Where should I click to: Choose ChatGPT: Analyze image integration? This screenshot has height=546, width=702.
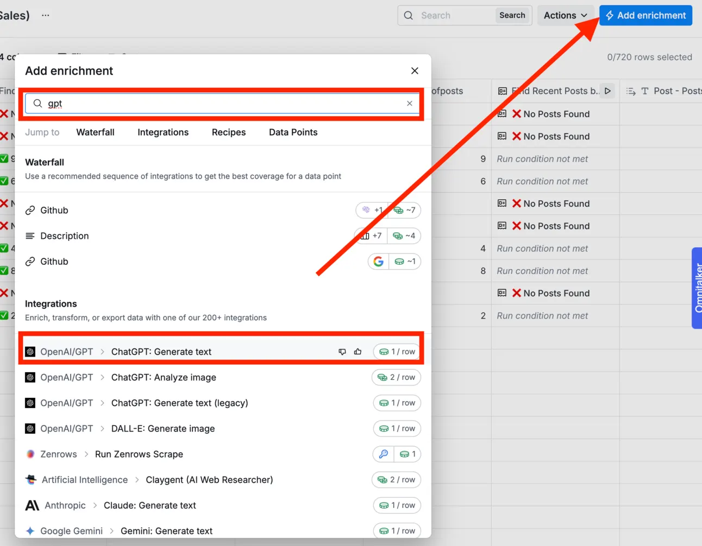pos(223,377)
